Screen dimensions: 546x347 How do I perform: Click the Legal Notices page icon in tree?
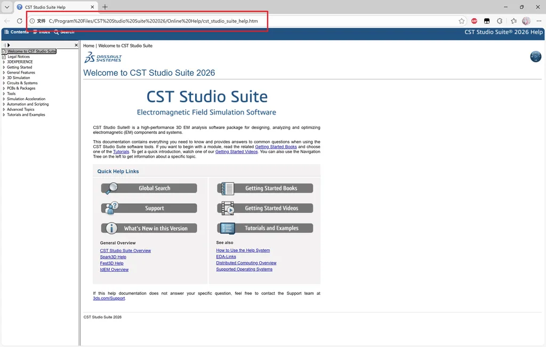4,57
